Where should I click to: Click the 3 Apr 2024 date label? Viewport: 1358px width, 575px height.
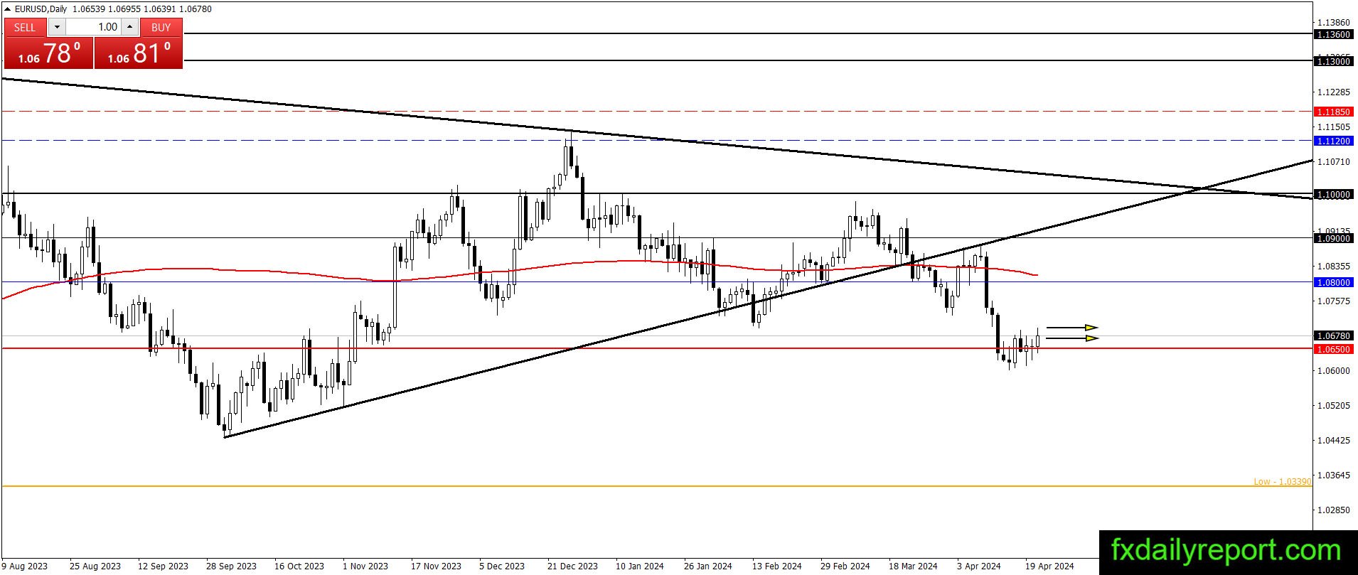click(978, 566)
